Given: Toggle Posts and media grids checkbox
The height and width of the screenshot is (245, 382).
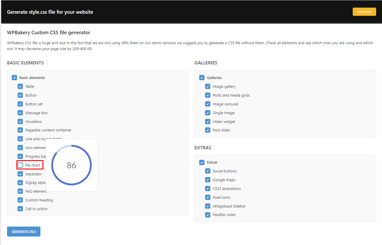Looking at the screenshot, I should coord(208,95).
